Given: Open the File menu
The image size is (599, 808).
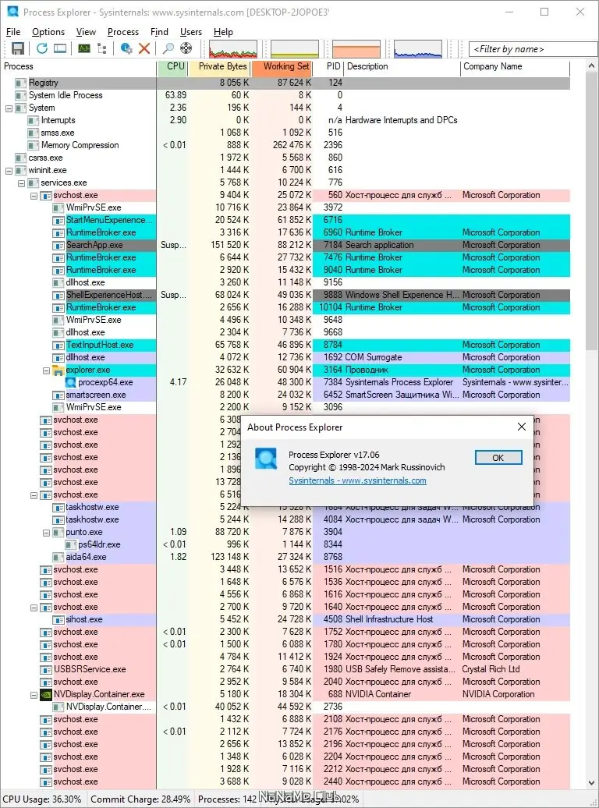Looking at the screenshot, I should click(13, 32).
